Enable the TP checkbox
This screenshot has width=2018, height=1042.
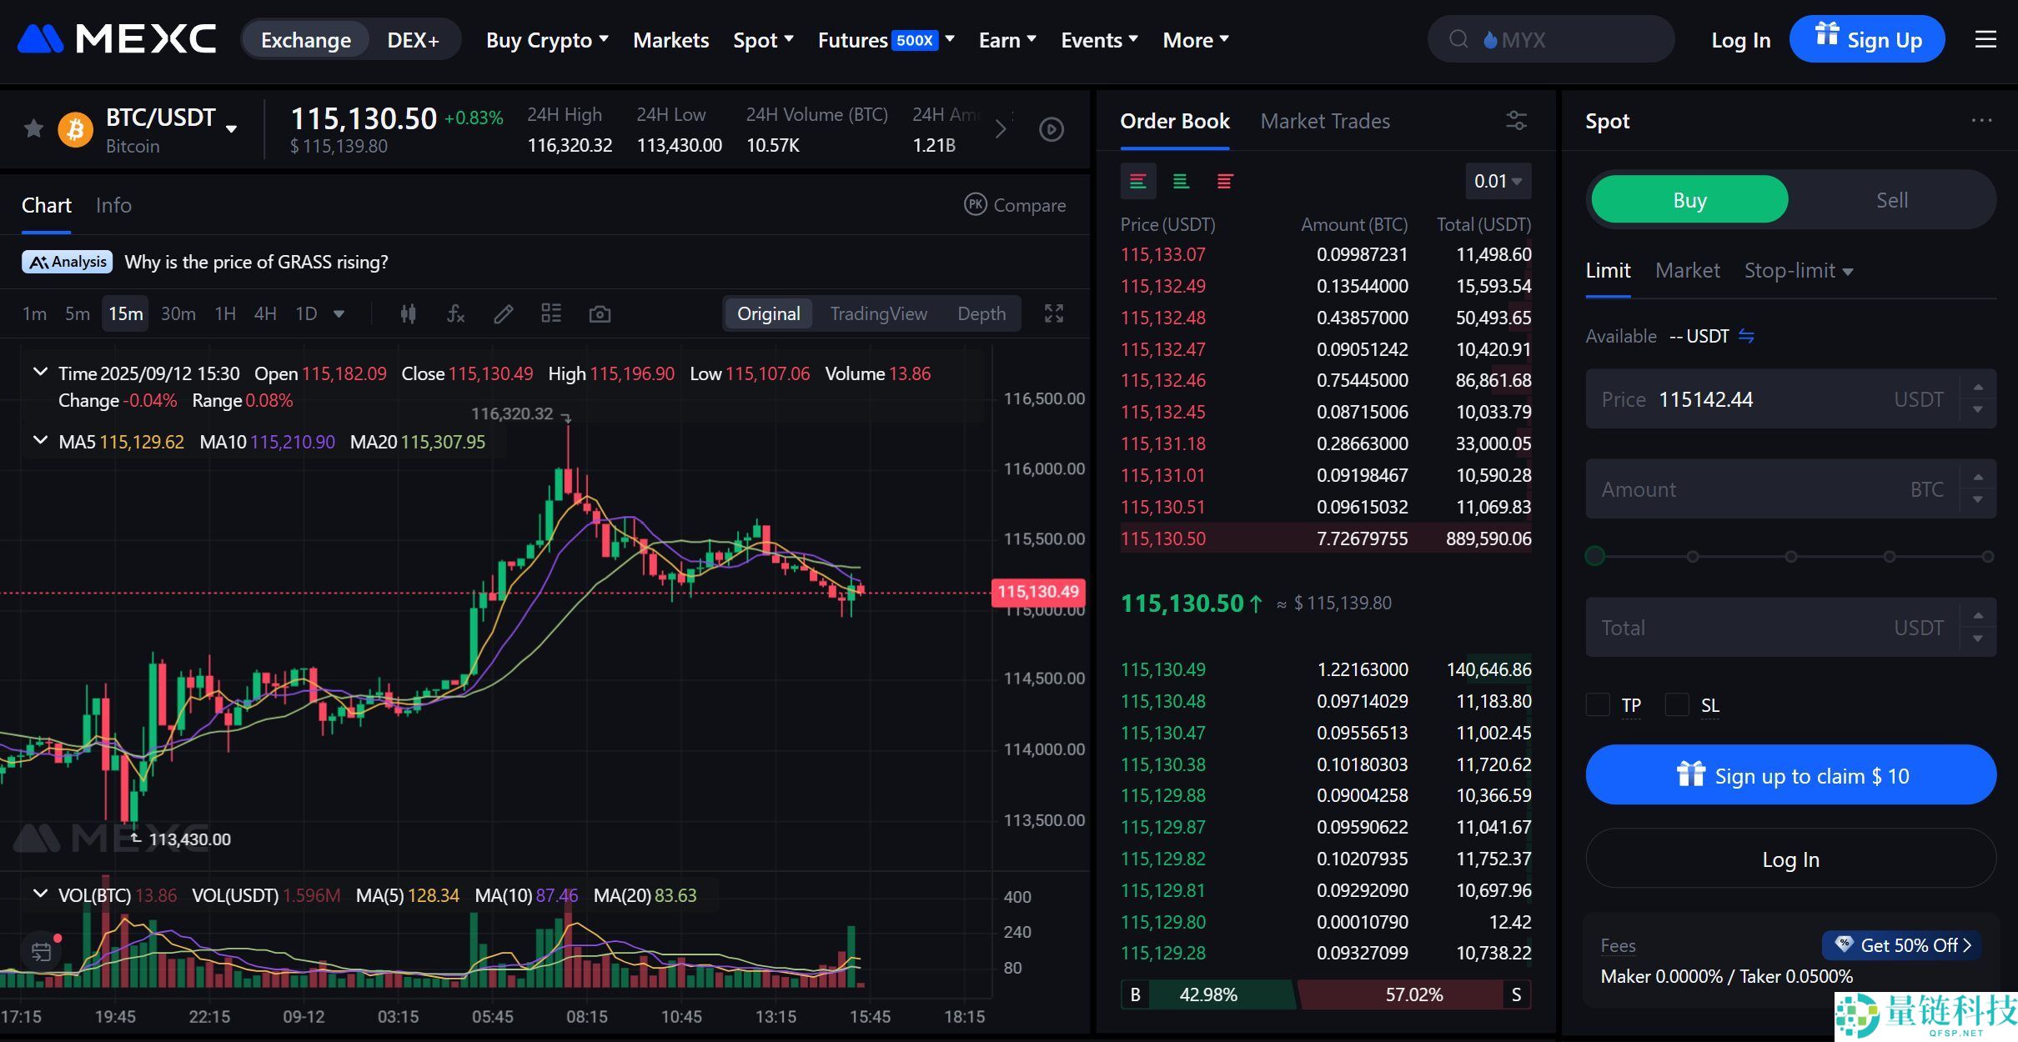(x=1598, y=705)
